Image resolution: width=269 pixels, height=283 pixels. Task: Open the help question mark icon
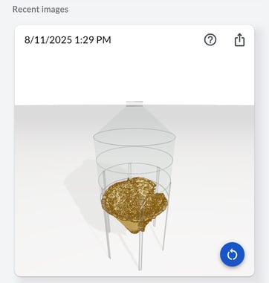click(210, 39)
